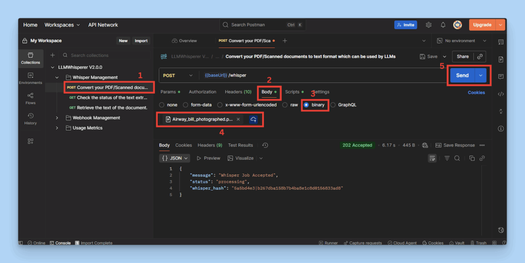Screen dimensions: 525x263
Task: Switch to the Authorization tab
Action: click(203, 92)
